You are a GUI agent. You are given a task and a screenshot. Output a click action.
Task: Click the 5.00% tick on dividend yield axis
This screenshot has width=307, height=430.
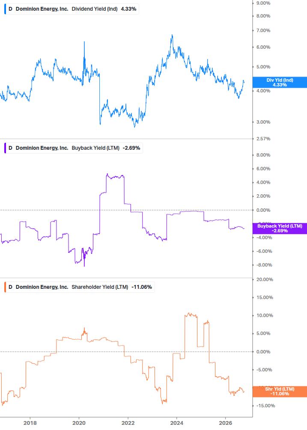263,67
